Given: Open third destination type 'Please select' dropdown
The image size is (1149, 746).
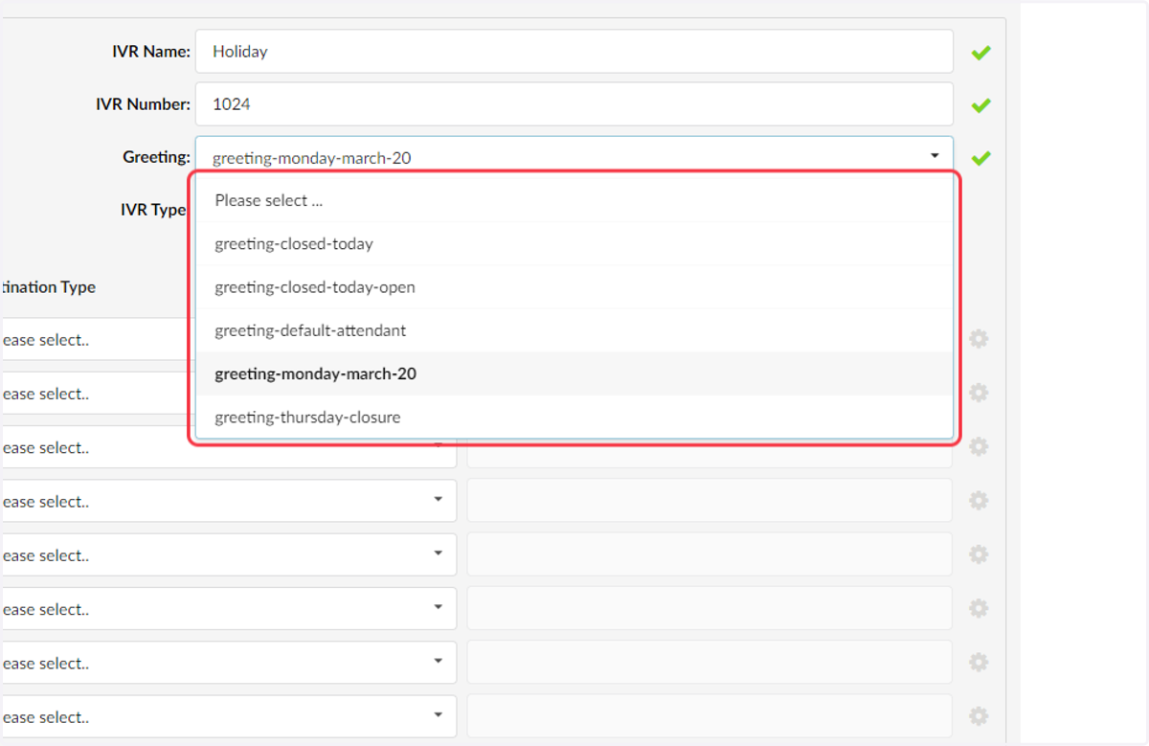Looking at the screenshot, I should click(228, 447).
